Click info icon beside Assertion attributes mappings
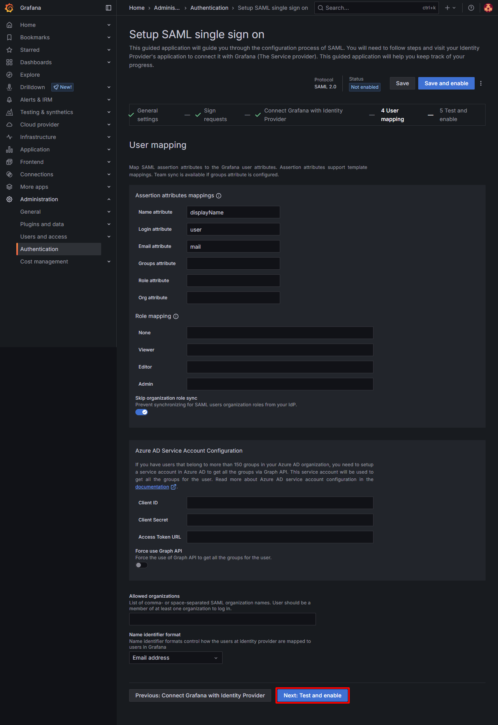This screenshot has height=725, width=498. 219,196
